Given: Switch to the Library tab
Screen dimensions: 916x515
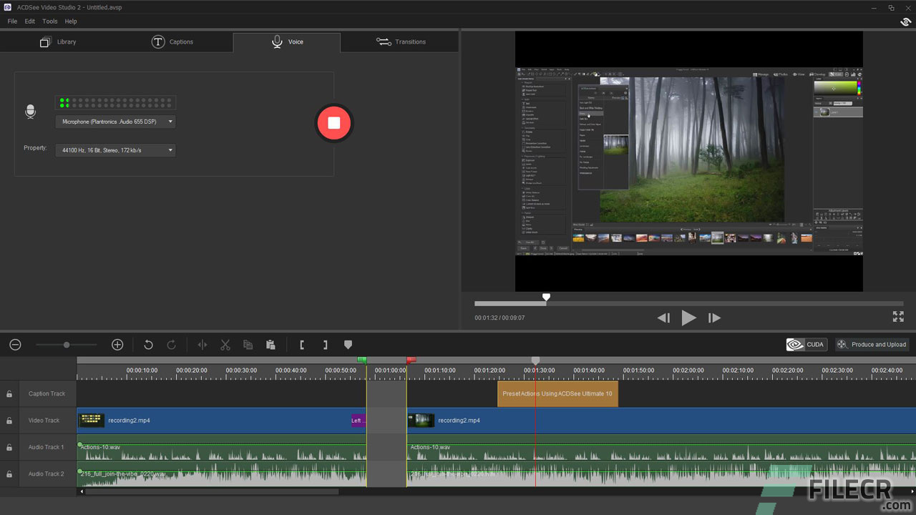Looking at the screenshot, I should point(58,41).
